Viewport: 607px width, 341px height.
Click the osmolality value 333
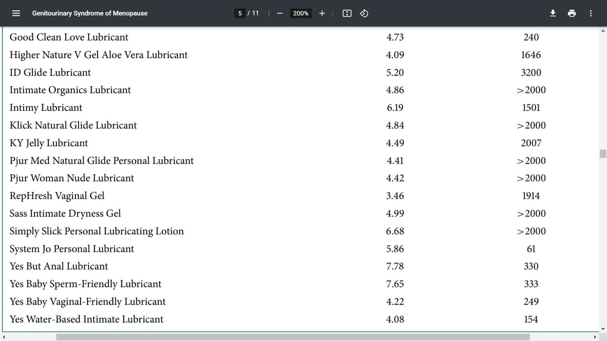coord(531,284)
